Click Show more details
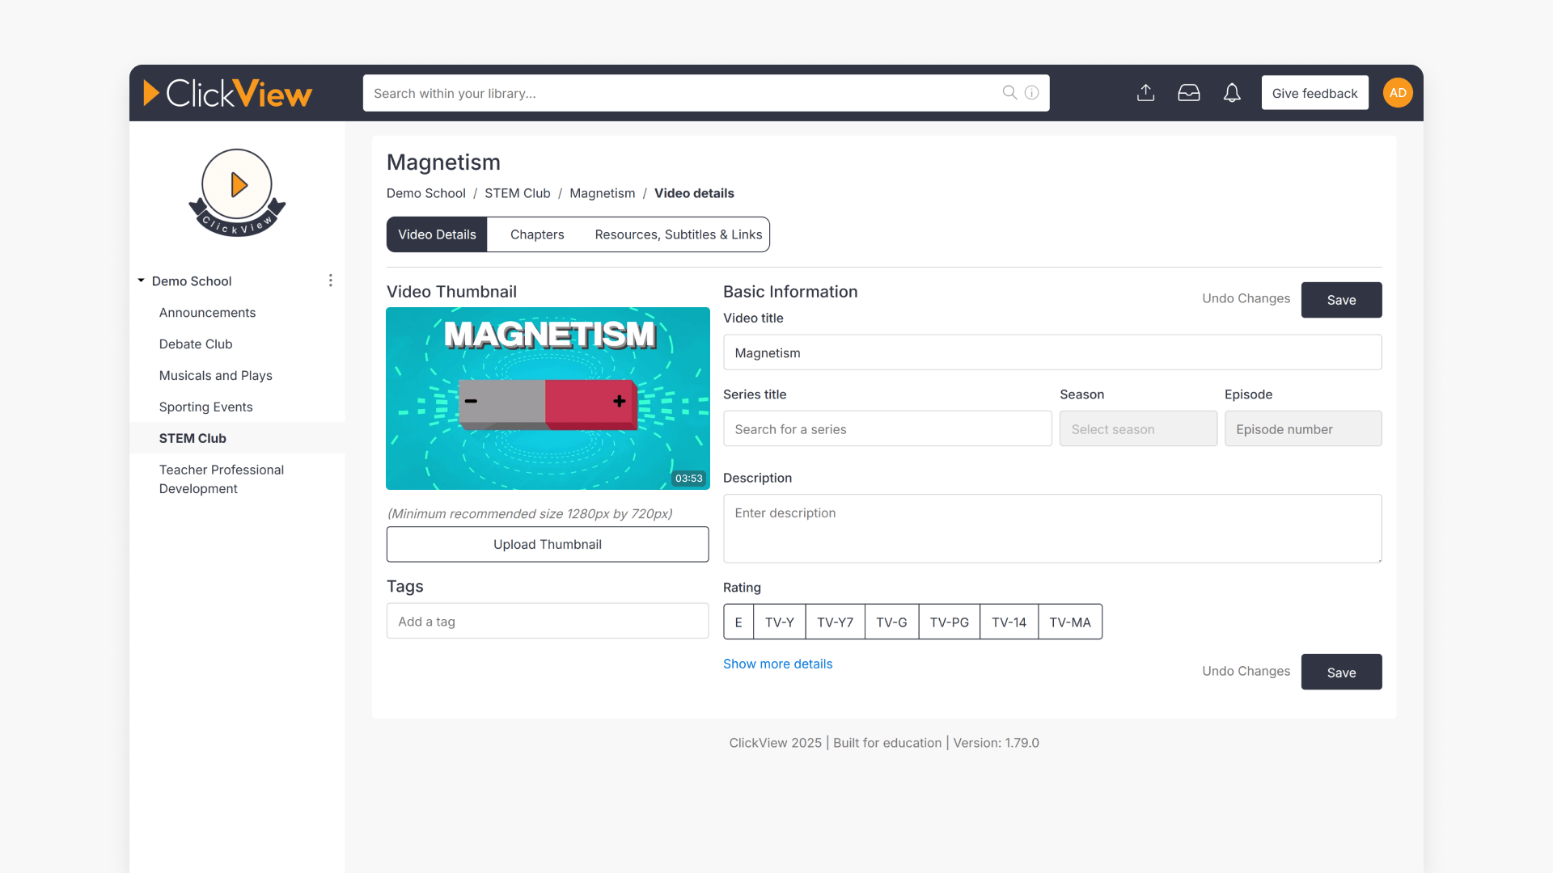Image resolution: width=1553 pixels, height=873 pixels. pos(777,664)
